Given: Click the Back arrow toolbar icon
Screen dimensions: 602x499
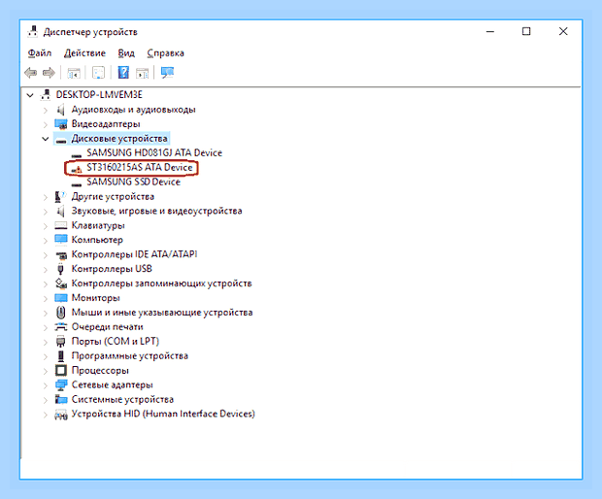Looking at the screenshot, I should point(31,73).
